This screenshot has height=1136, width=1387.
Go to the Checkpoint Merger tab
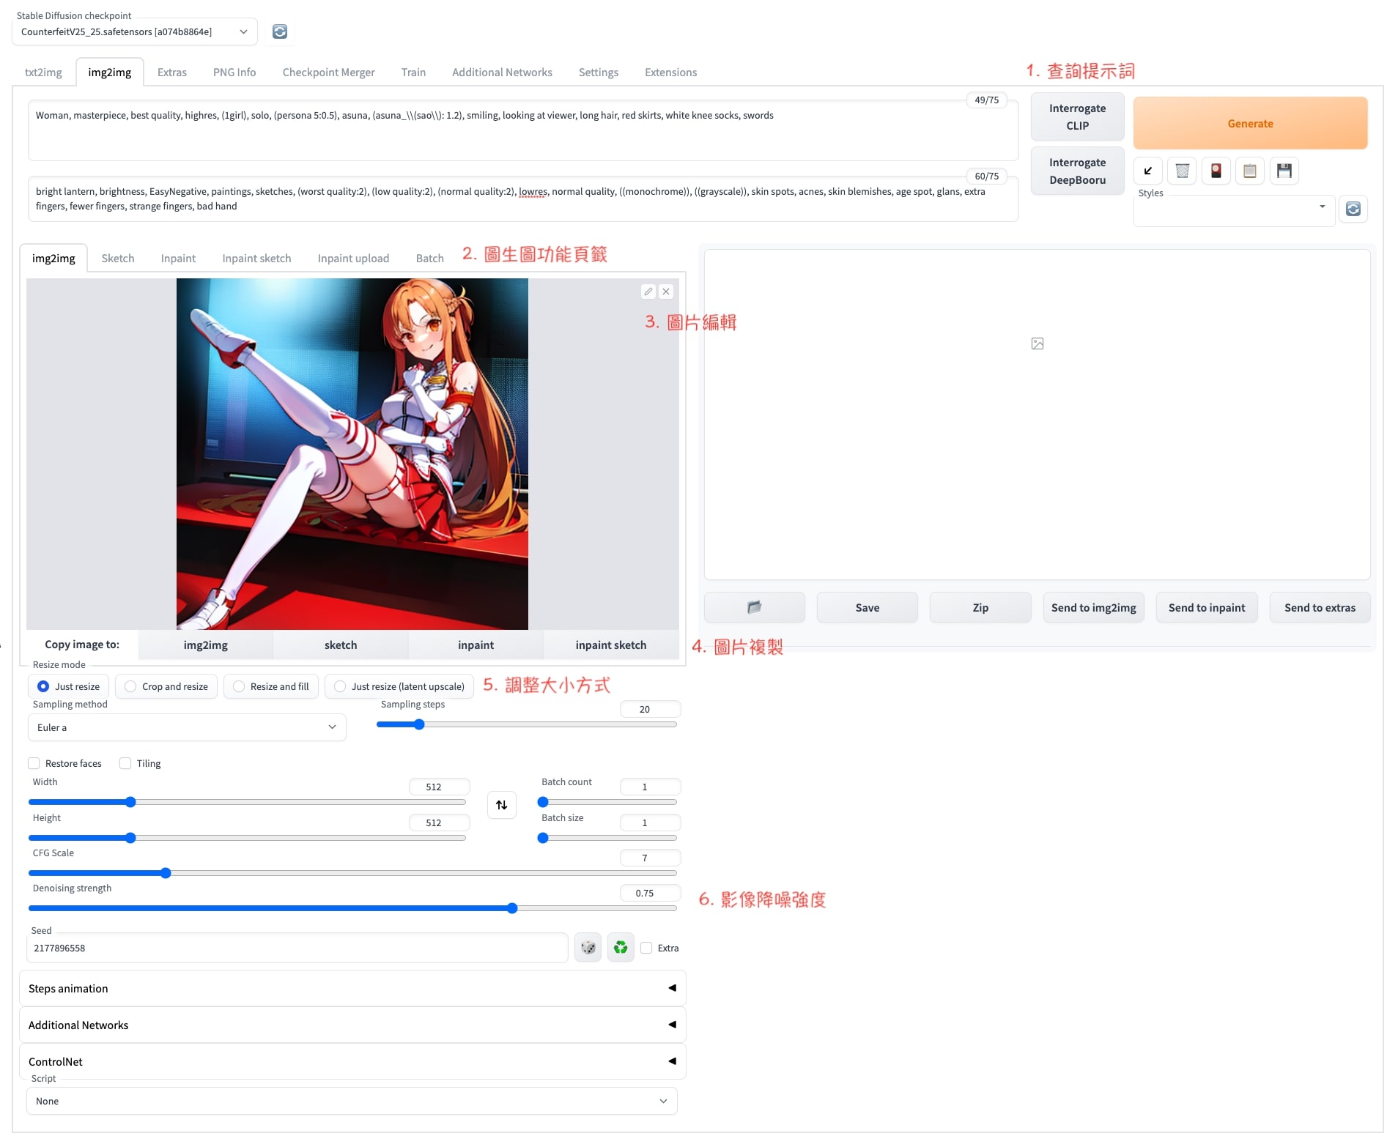[328, 72]
